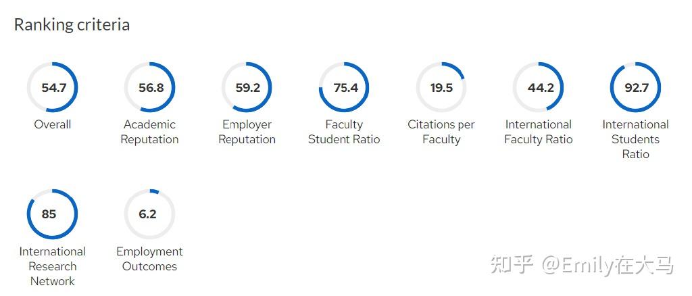This screenshot has width=692, height=296.
Task: Click the Overall score circle showing 54.7
Action: pyautogui.click(x=53, y=88)
